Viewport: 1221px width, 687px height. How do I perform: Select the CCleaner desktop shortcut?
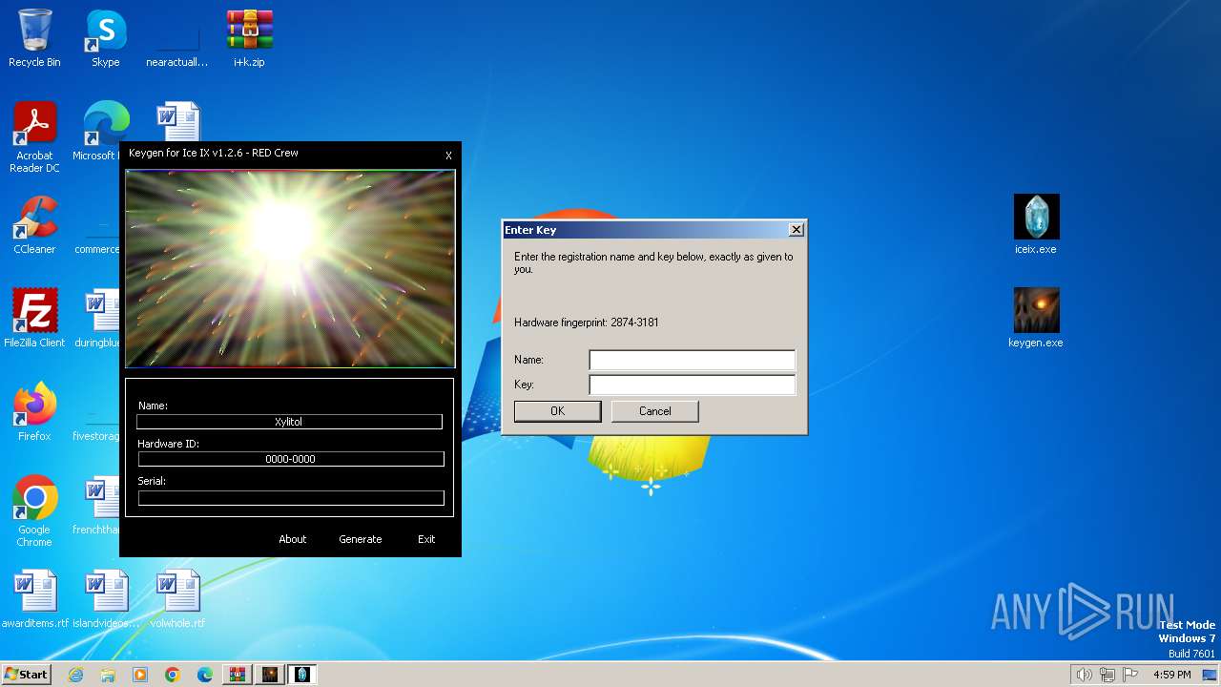coord(34,225)
